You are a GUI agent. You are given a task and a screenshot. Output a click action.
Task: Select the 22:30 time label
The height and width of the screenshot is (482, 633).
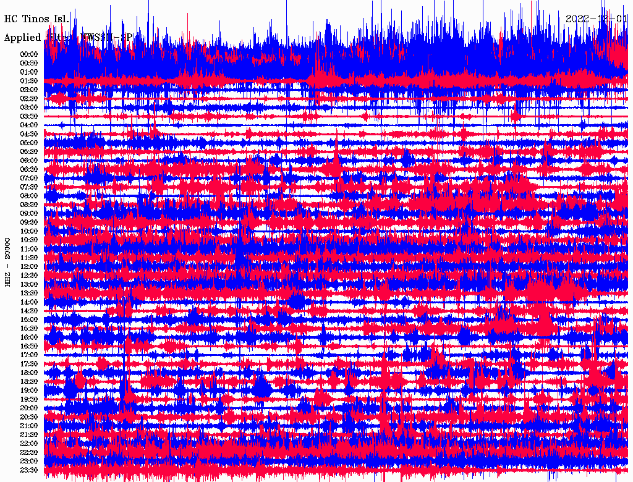click(x=29, y=453)
